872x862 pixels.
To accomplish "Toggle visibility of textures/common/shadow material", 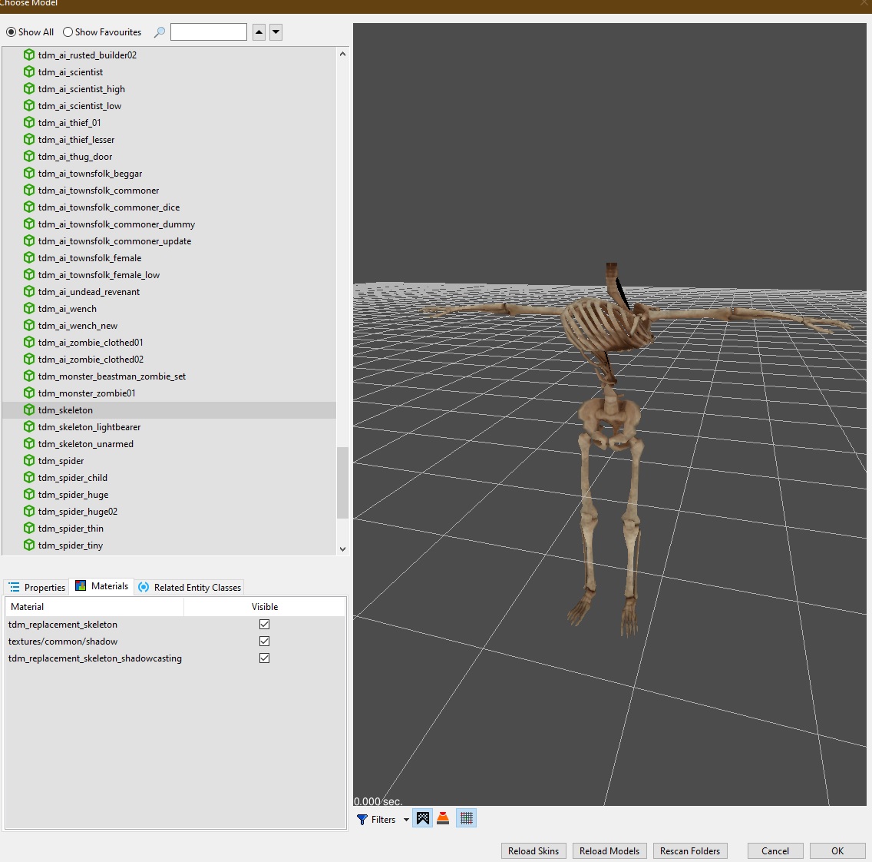I will (265, 642).
